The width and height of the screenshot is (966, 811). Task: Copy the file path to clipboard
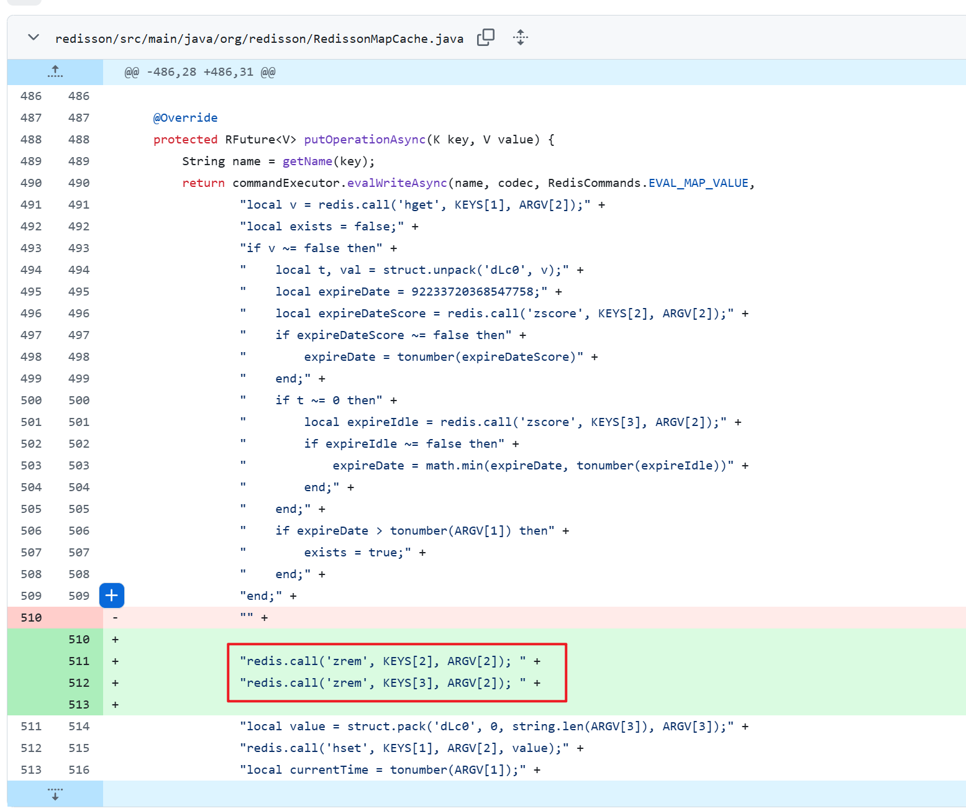[x=485, y=38]
